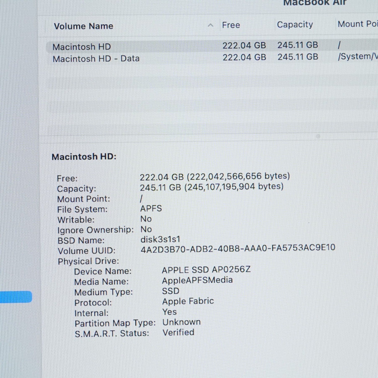The height and width of the screenshot is (378, 378).
Task: Click the Ignore Ownership No value
Action: pyautogui.click(x=146, y=229)
